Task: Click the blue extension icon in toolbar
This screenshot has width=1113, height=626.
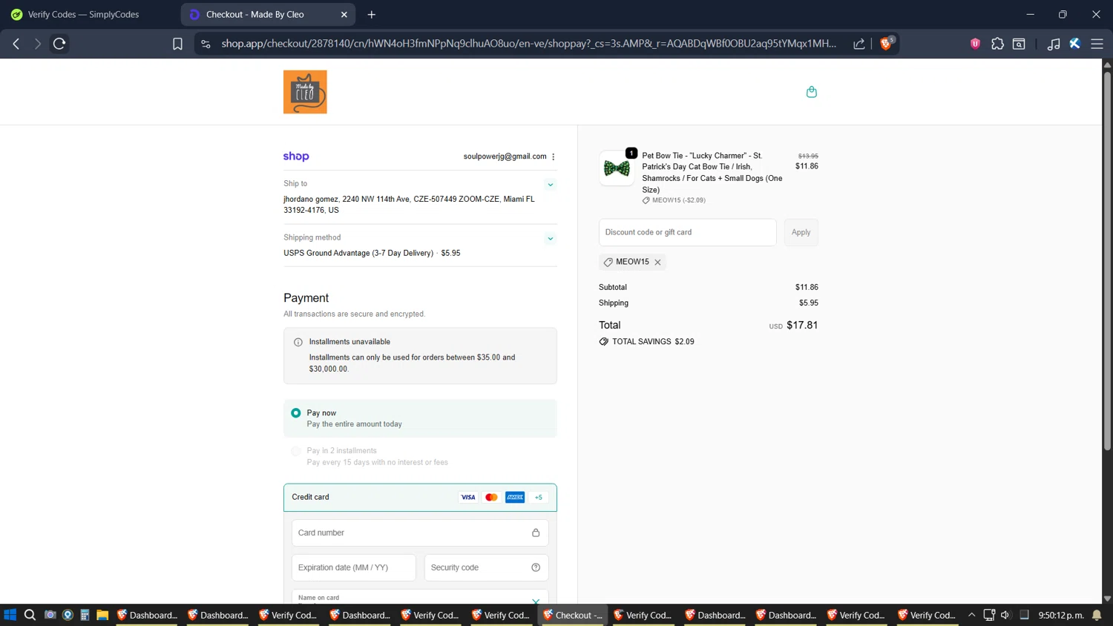Action: (1074, 44)
